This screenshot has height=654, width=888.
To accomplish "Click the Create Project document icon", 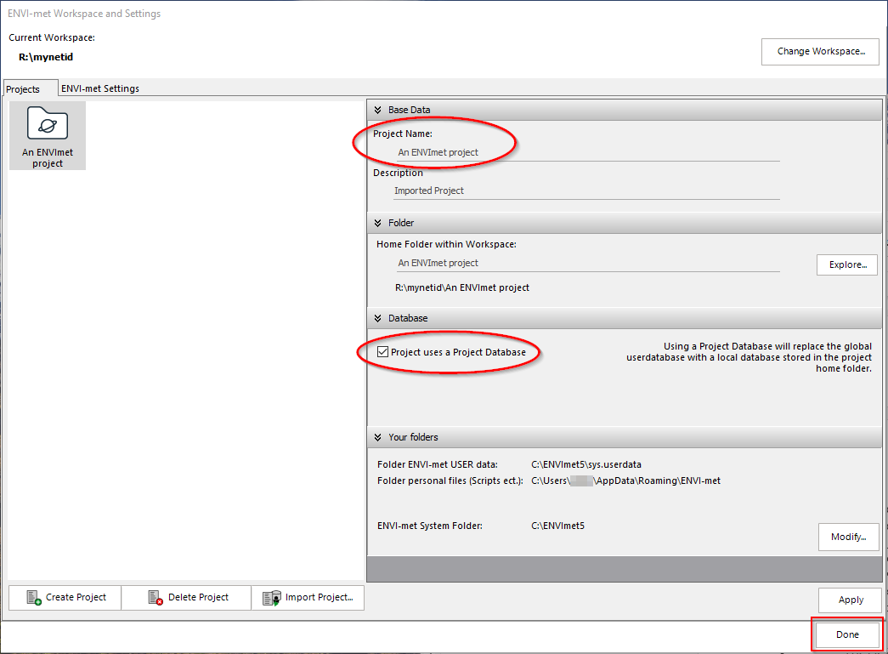I will [33, 598].
